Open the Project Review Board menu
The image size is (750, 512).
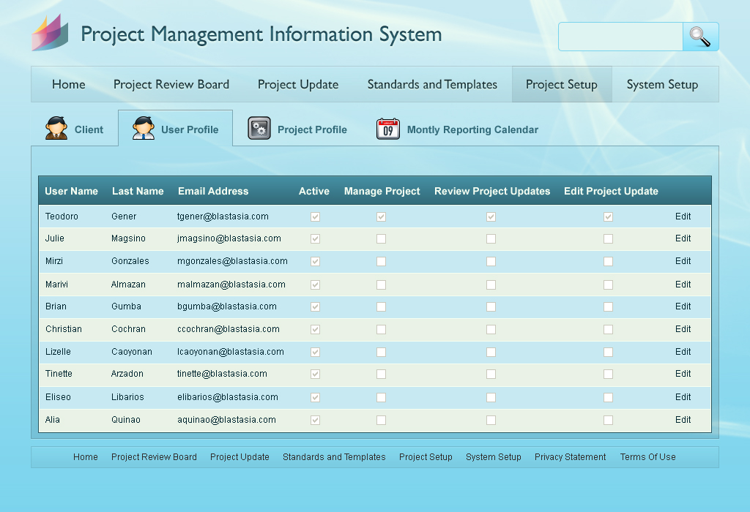coord(171,85)
